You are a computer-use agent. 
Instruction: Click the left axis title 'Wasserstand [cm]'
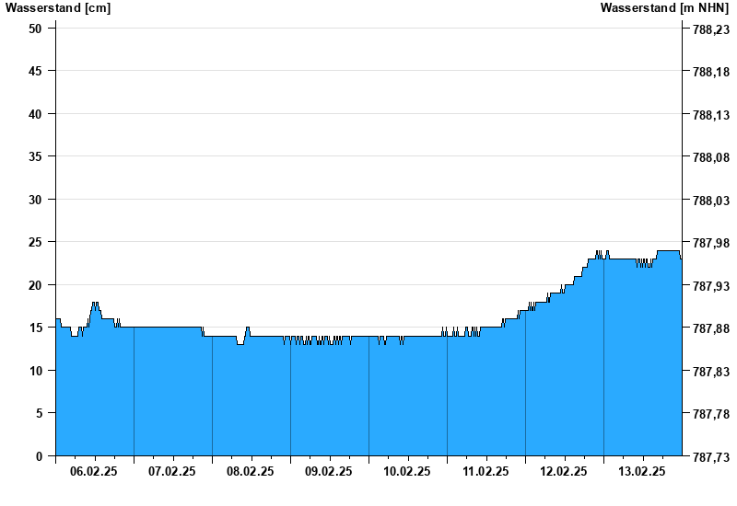click(x=58, y=7)
